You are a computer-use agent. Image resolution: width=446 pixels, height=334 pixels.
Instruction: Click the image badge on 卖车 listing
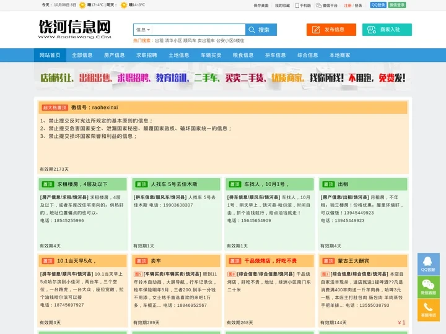coord(138,274)
